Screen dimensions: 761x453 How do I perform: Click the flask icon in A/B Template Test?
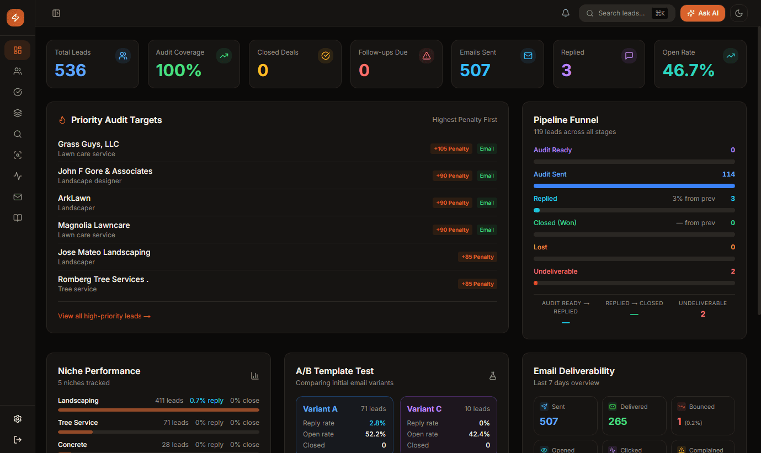point(493,376)
